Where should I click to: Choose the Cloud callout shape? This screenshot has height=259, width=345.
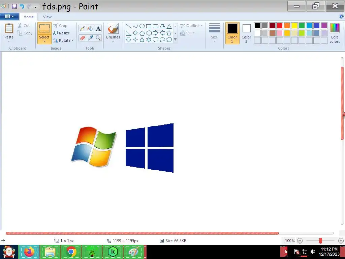pos(169,40)
